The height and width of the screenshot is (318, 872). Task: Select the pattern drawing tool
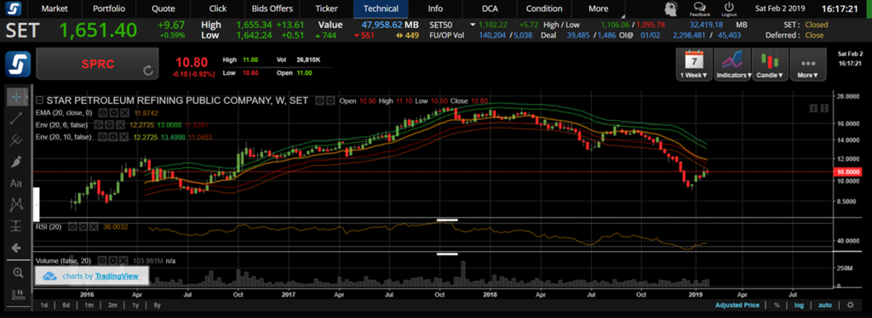point(16,205)
